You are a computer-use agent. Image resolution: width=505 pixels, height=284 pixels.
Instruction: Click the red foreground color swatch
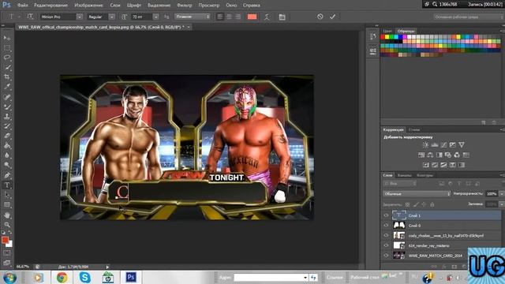5,240
